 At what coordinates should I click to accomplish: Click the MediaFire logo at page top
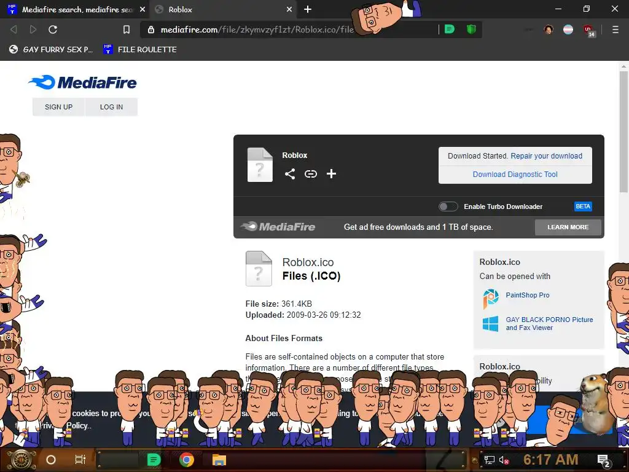(83, 82)
